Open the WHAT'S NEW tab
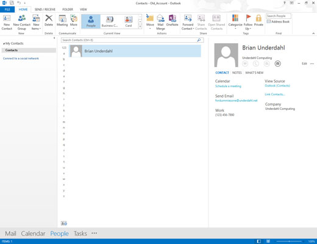 (254, 73)
